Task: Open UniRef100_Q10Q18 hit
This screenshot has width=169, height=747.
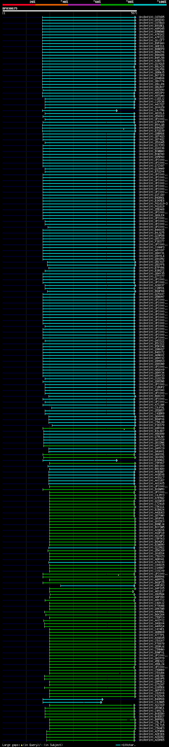Action: [x=152, y=64]
